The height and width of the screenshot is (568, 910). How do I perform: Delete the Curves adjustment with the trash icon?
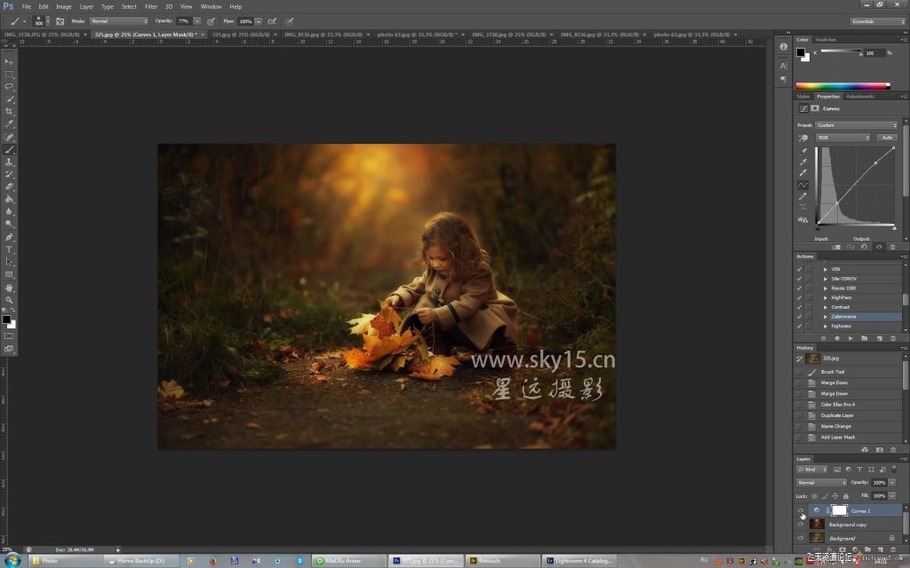point(892,247)
